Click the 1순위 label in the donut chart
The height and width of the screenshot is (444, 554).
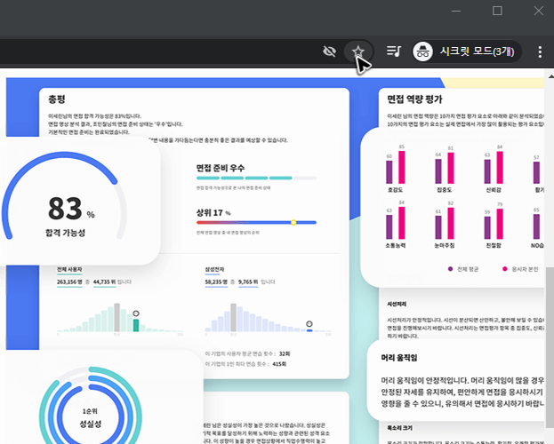coord(90,411)
